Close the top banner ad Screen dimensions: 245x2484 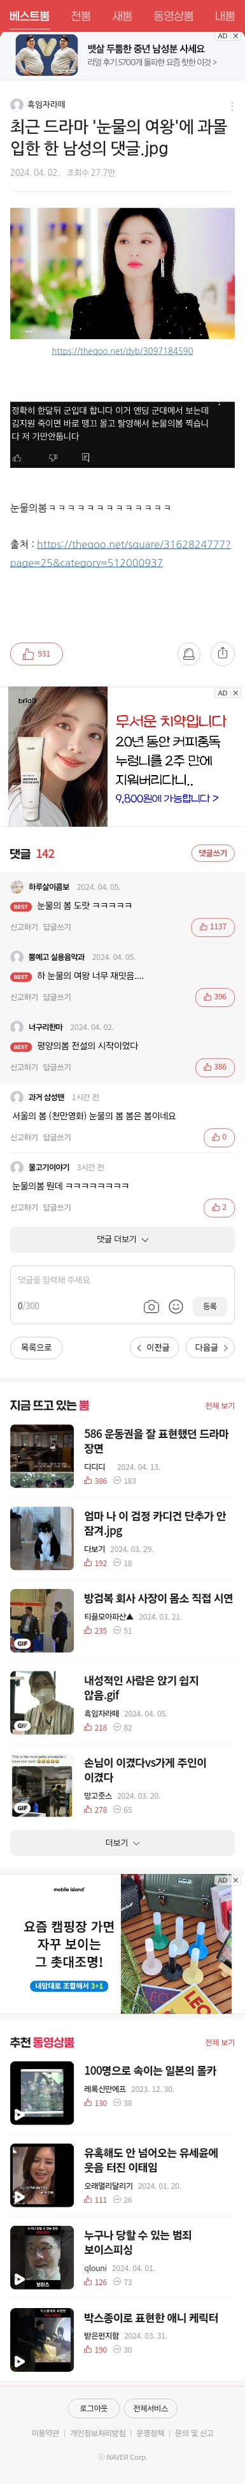pyautogui.click(x=235, y=36)
